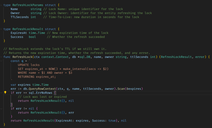Place cursor on TTLSeconds struct field
This screenshot has width=212, height=128.
[19, 17]
